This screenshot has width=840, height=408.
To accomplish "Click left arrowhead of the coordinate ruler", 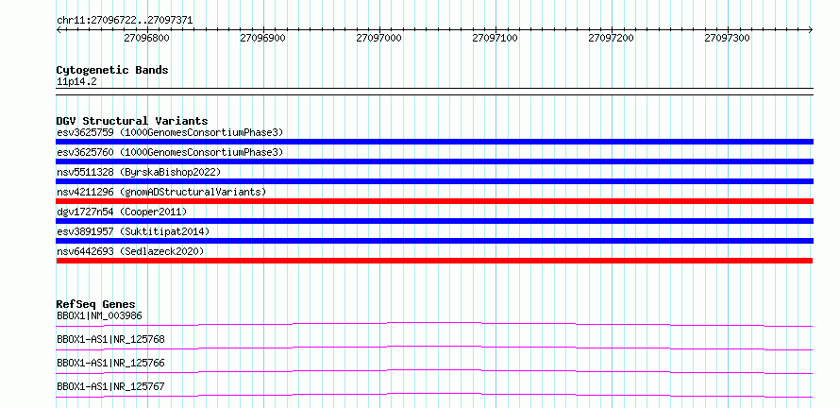I will [59, 30].
